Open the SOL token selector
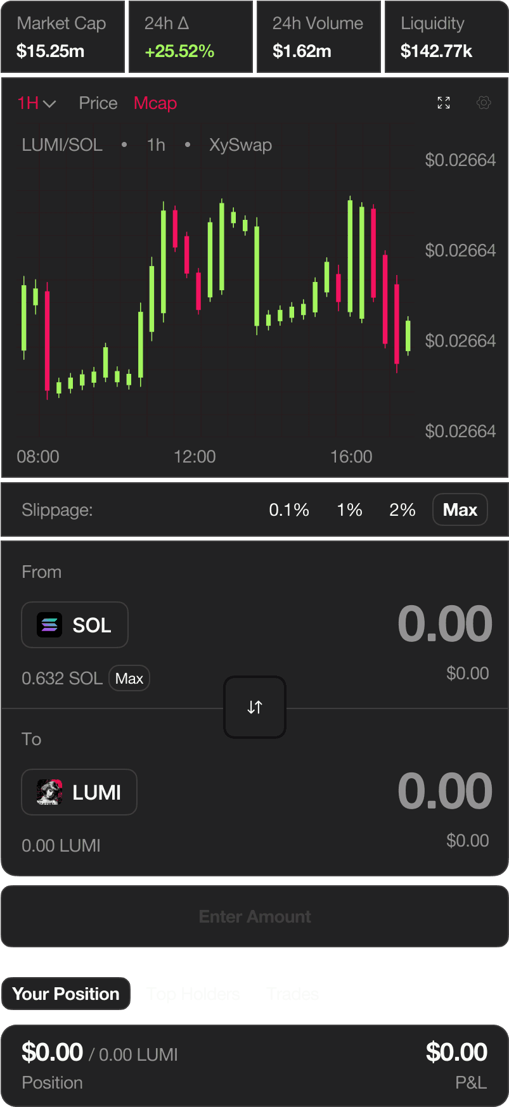 75,625
